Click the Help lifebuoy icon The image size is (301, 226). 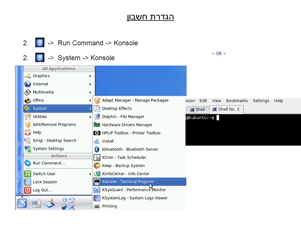coord(28,132)
